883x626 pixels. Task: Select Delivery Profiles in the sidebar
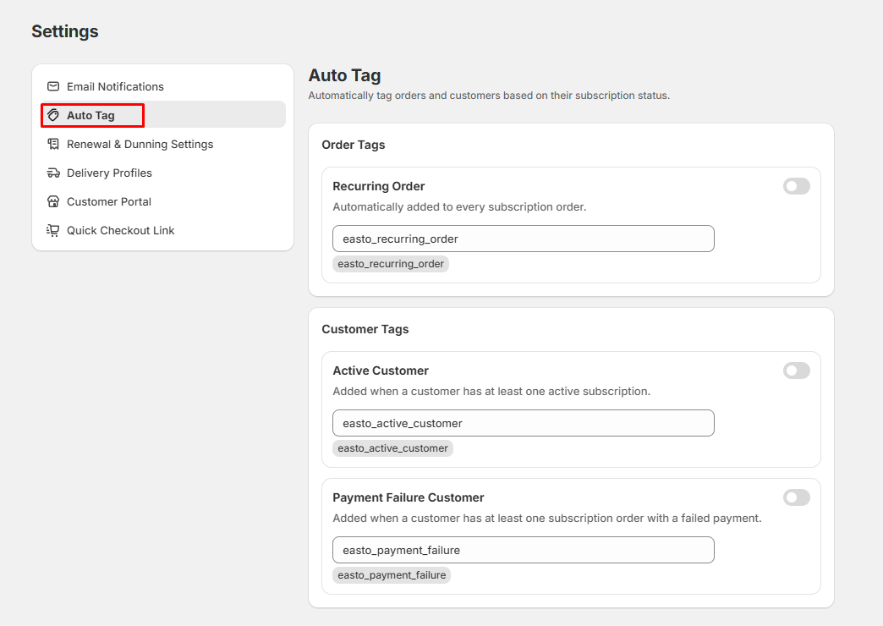point(109,173)
